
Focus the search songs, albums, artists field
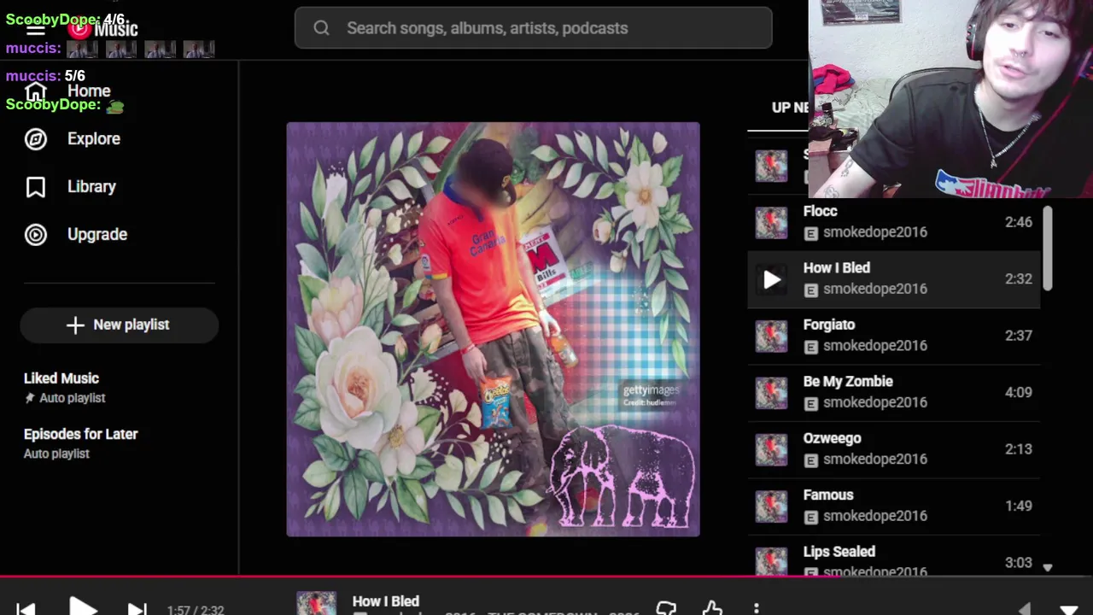(x=533, y=28)
